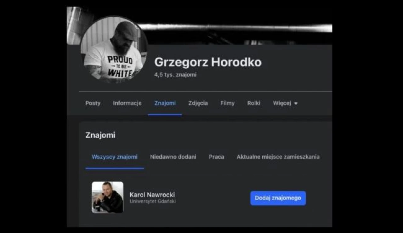403x233 pixels.
Task: Click the Grzegorz Horodko profile name
Action: tap(208, 62)
